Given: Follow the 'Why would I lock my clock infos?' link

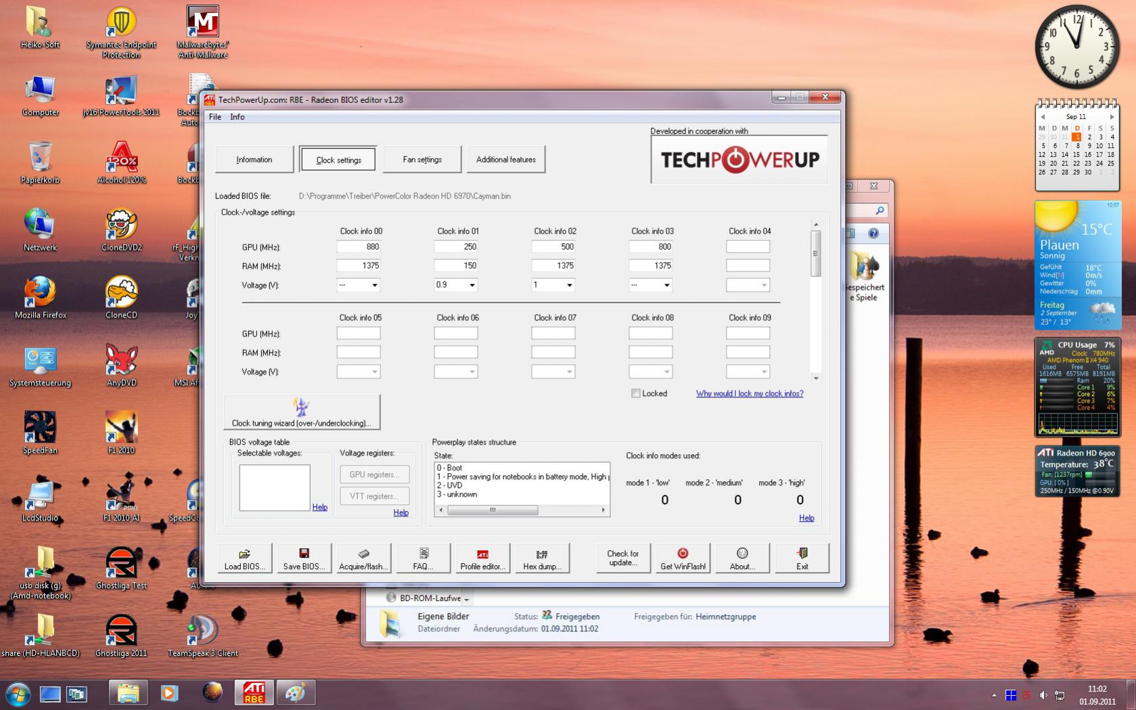Looking at the screenshot, I should tap(750, 393).
